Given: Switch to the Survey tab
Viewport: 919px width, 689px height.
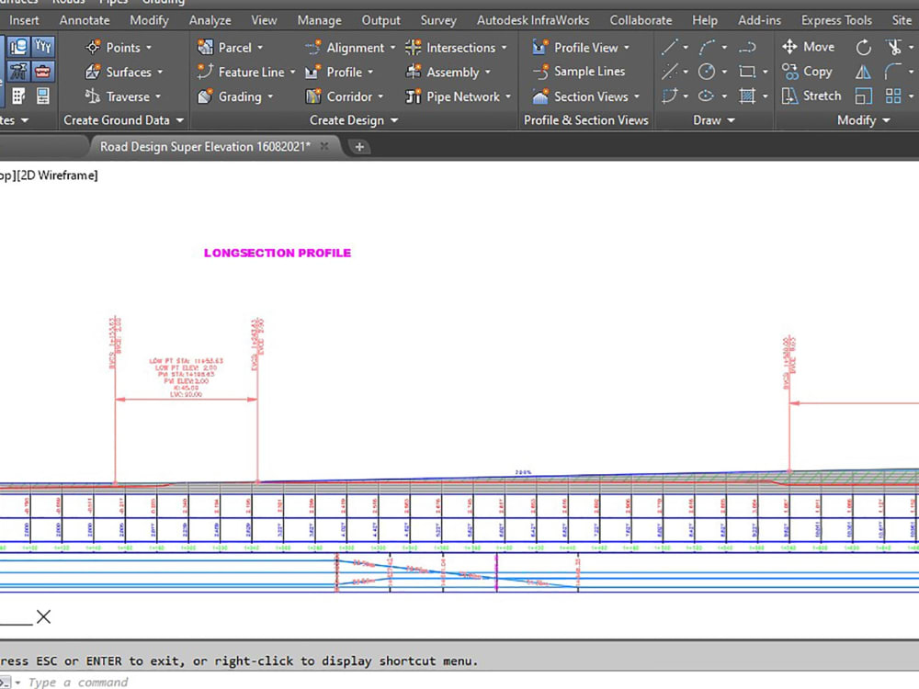Looking at the screenshot, I should [x=438, y=20].
